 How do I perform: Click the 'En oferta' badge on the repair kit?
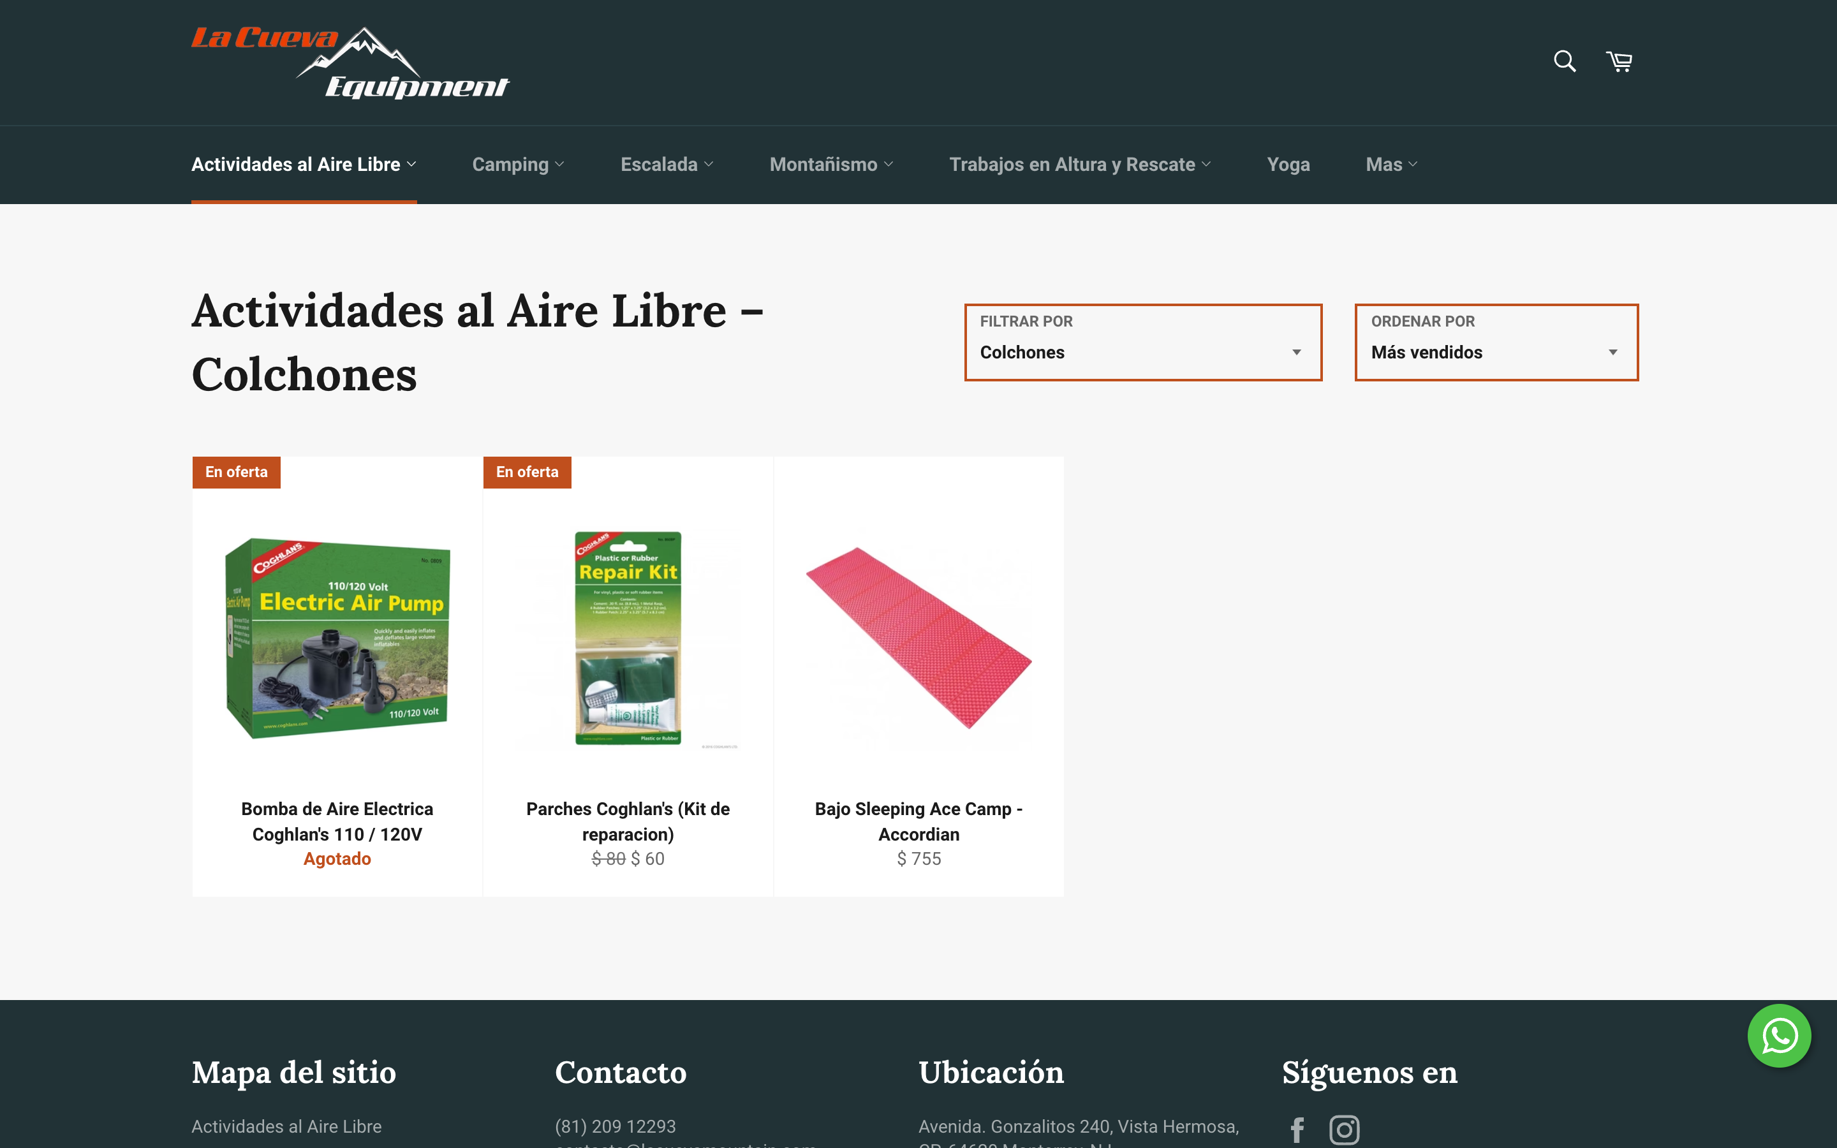click(x=527, y=471)
